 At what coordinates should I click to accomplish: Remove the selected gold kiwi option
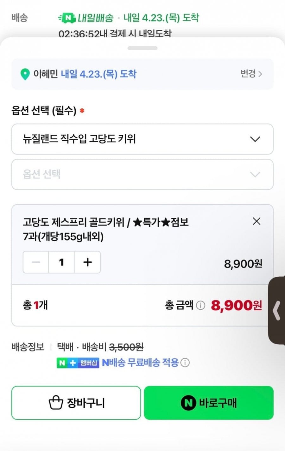pos(256,221)
